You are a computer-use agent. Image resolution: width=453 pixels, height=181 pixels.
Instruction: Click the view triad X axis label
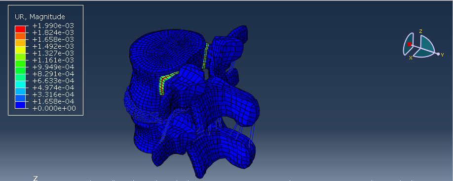point(411,58)
